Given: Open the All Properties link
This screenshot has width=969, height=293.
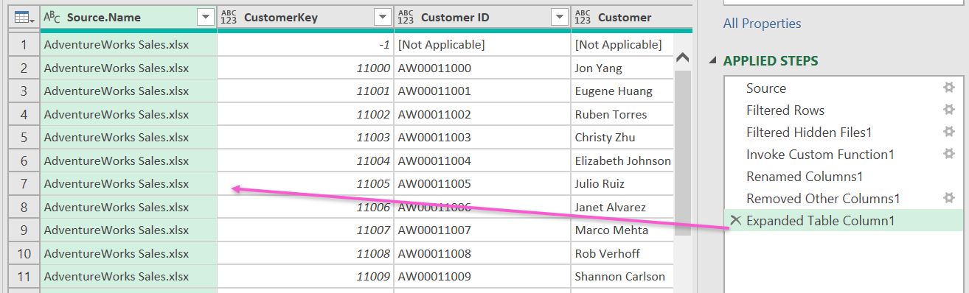Looking at the screenshot, I should [762, 24].
